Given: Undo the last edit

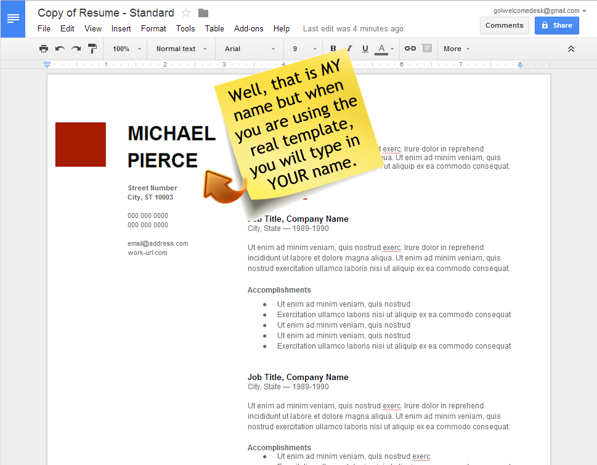Looking at the screenshot, I should pos(60,49).
